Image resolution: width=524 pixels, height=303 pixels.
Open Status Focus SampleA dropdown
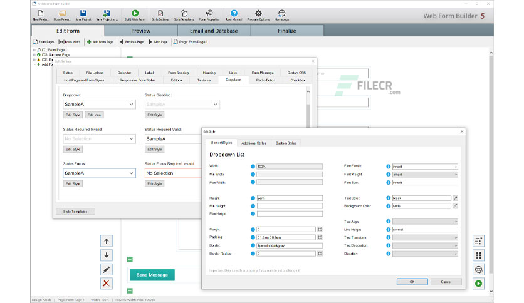pyautogui.click(x=99, y=173)
